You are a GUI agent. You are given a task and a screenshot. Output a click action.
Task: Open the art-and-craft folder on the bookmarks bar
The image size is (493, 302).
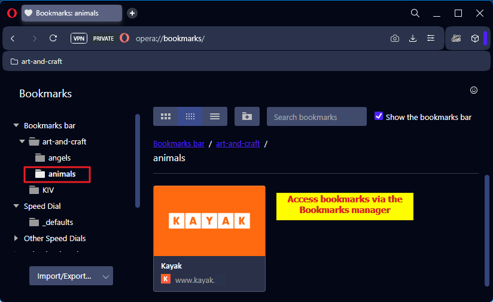36,61
